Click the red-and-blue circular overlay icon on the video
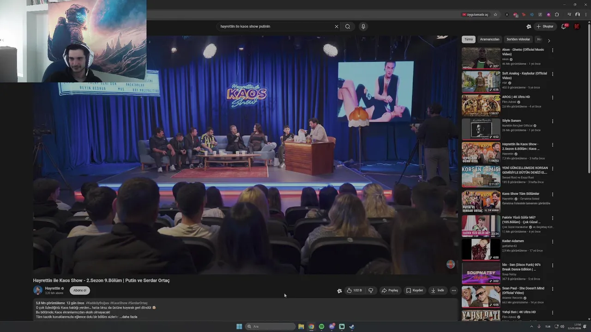591x332 pixels. [451, 264]
